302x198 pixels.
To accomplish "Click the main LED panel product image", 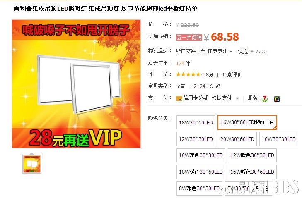I will 76,84.
